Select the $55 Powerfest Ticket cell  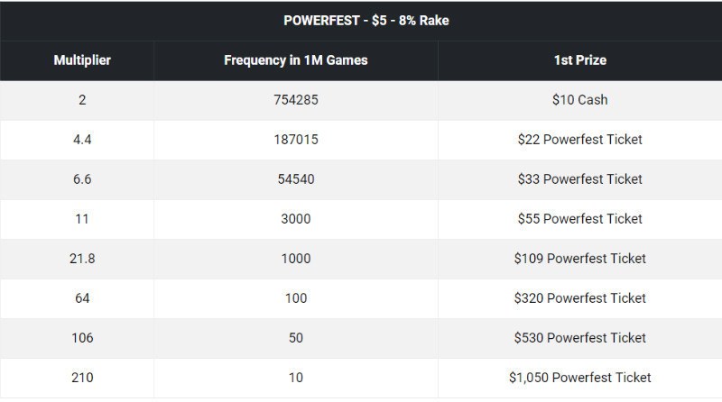(x=579, y=219)
